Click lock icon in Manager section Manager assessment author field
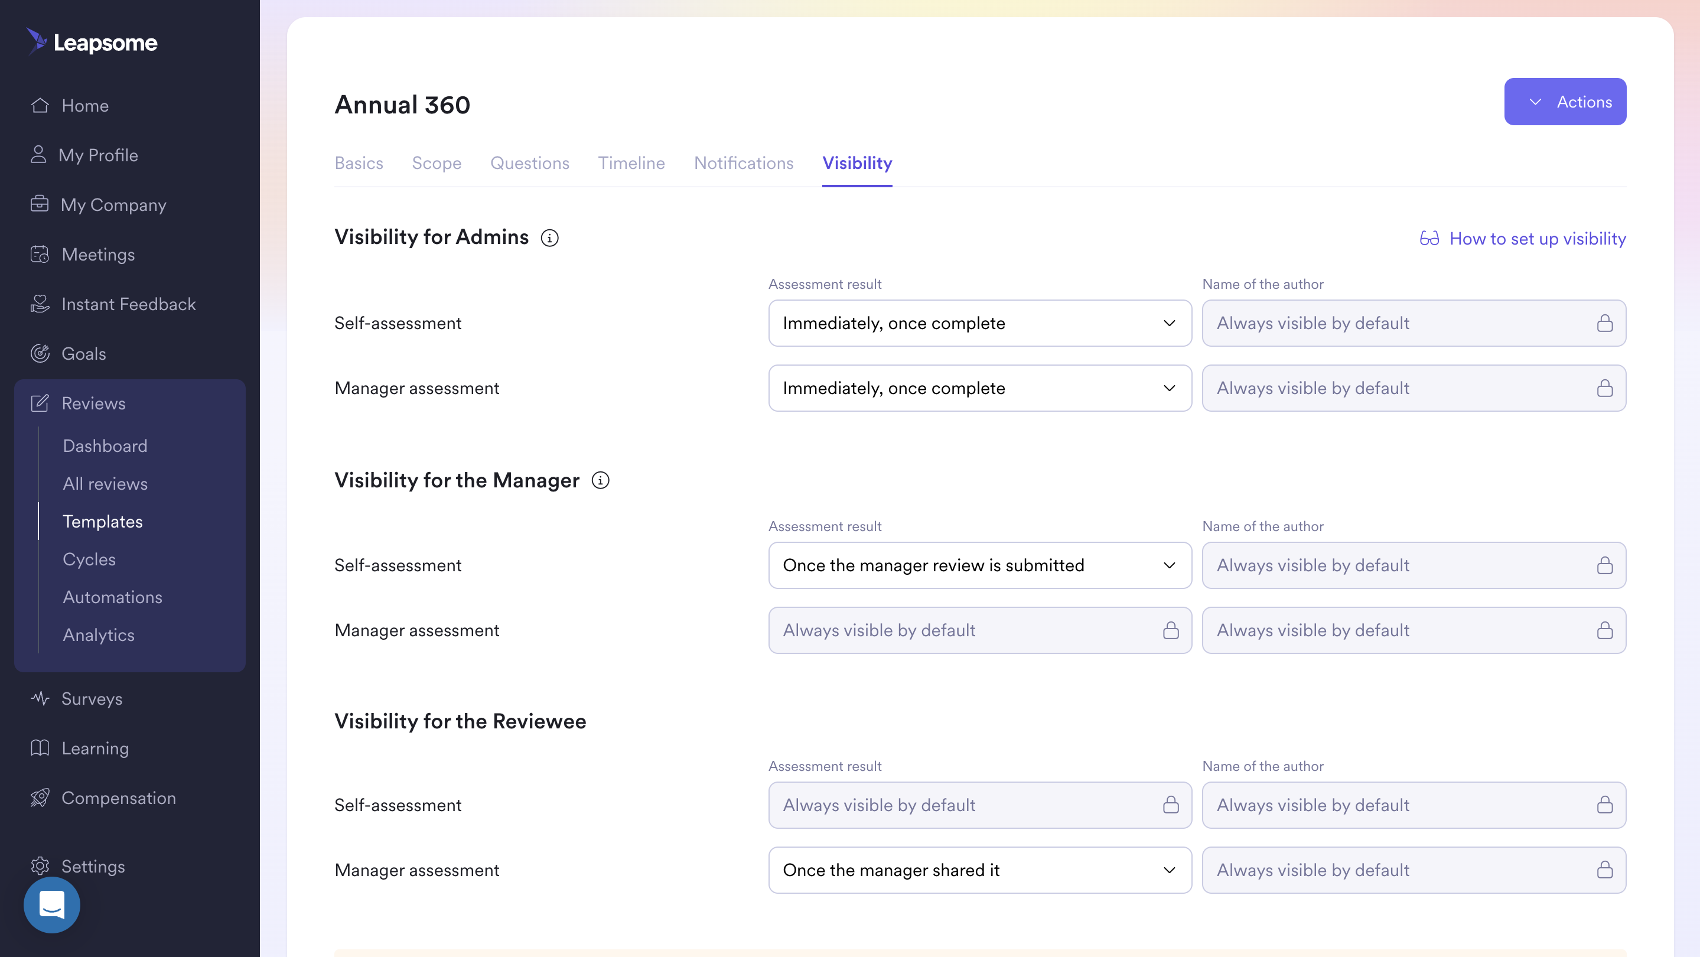The height and width of the screenshot is (957, 1700). pyautogui.click(x=1604, y=630)
